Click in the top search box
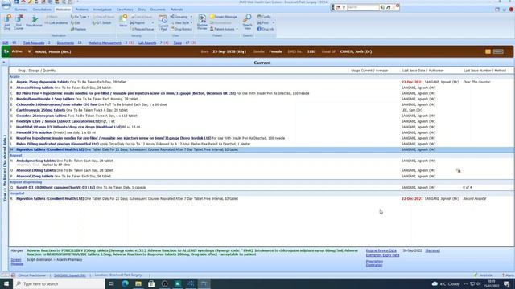The width and height of the screenshot is (515, 289). coord(363,7)
